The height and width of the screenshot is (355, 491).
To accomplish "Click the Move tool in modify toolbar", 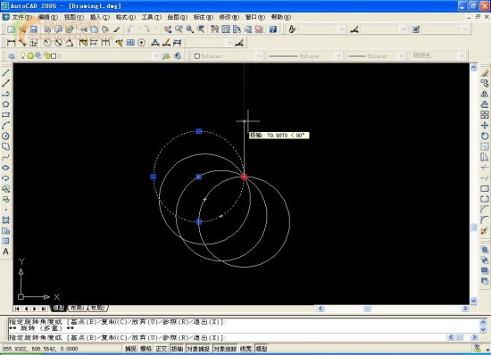I will click(485, 126).
